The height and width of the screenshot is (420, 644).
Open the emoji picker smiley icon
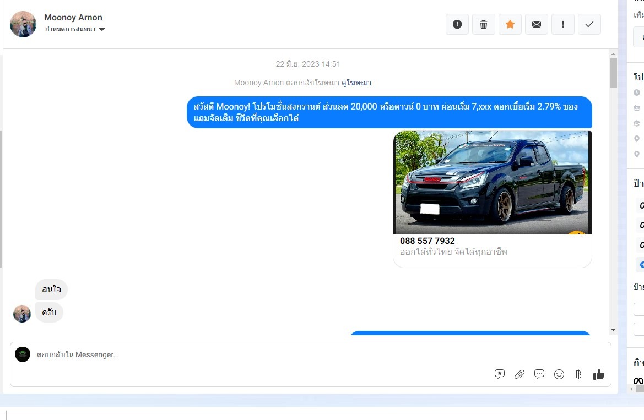pyautogui.click(x=559, y=374)
